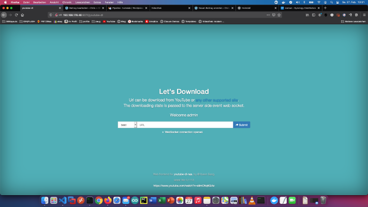Open Microsoft Excel from the Dock
Image resolution: width=368 pixels, height=207 pixels.
[161, 200]
